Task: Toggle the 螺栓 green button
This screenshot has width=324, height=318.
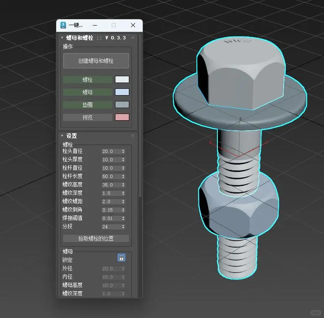Action: tap(88, 80)
